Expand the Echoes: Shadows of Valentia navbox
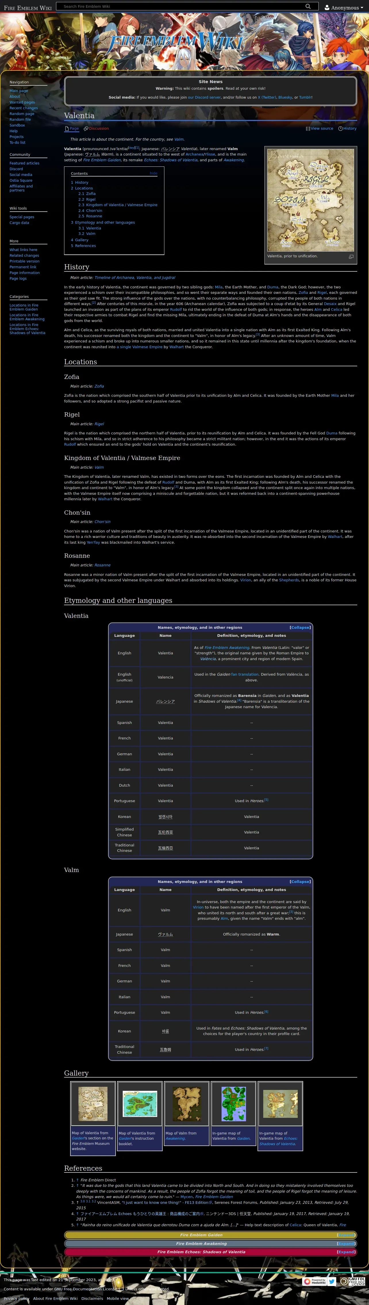Screen dimensions: 369x1305 coord(346,1252)
